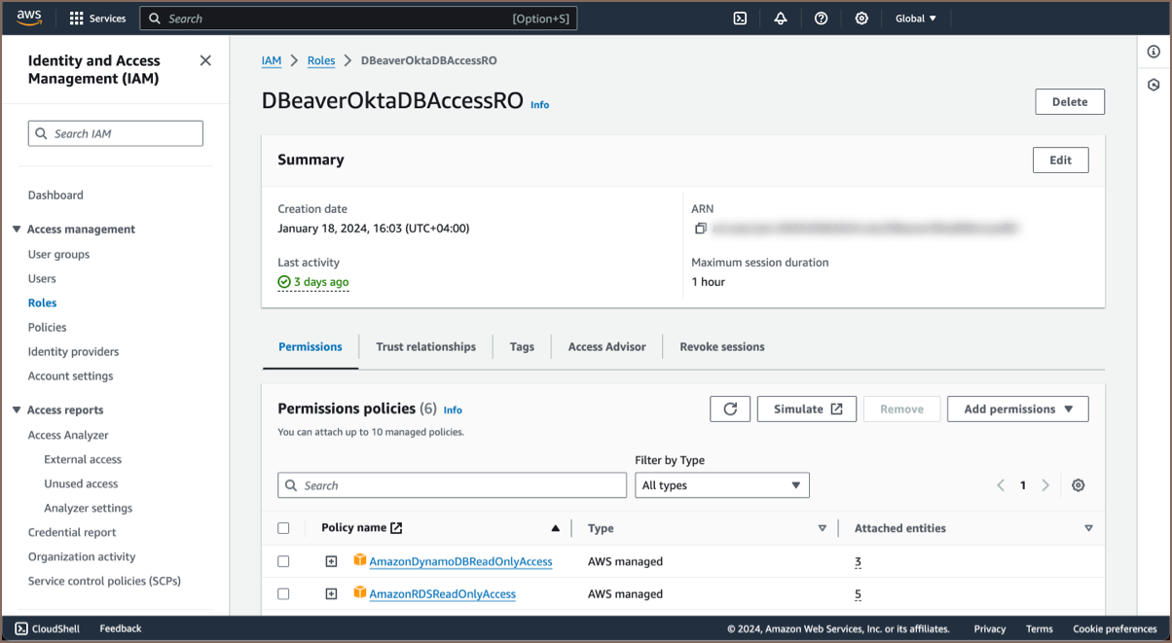
Task: Click the Delete role button
Action: point(1069,102)
